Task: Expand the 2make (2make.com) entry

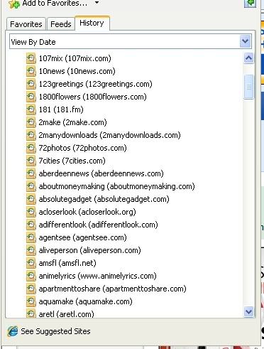Action: [x=72, y=122]
